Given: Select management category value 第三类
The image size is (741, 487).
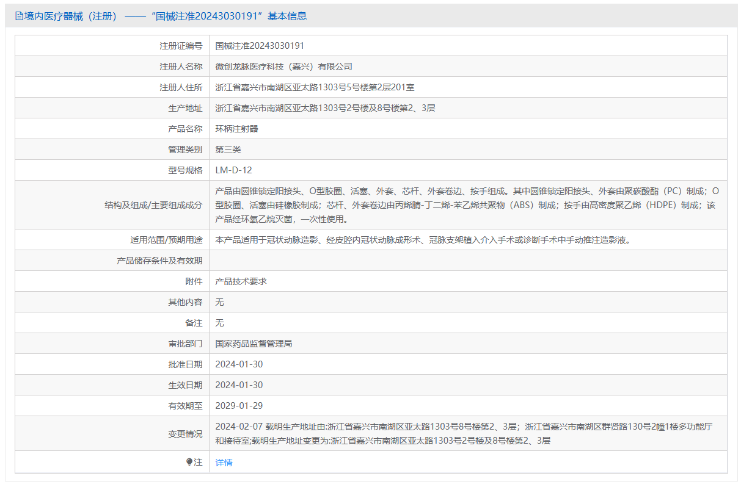Looking at the screenshot, I should [x=228, y=150].
